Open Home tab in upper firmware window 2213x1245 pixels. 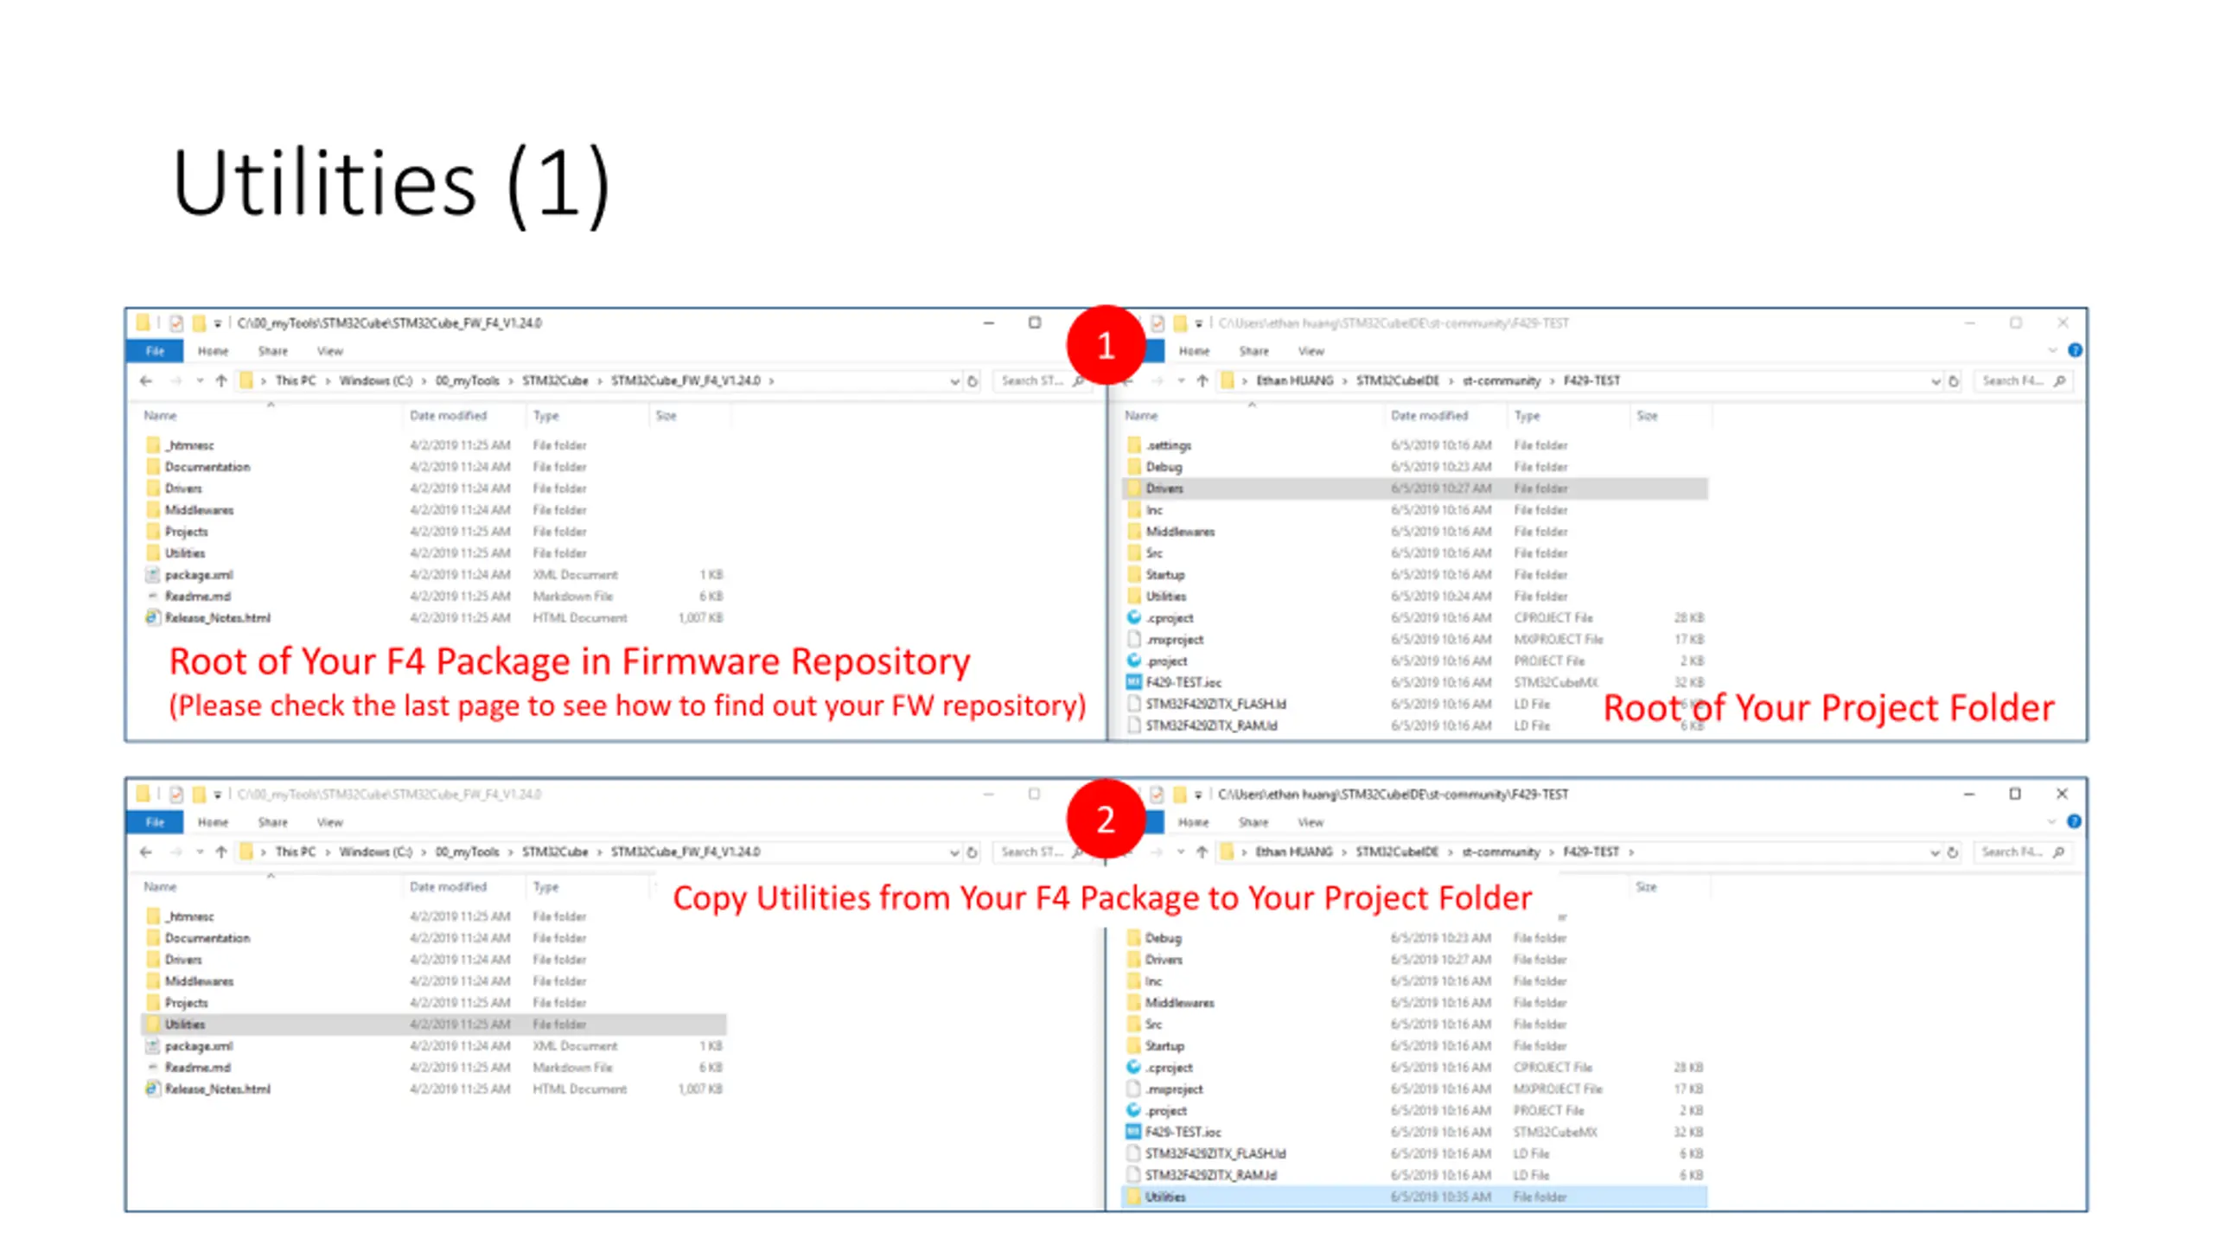(x=213, y=351)
